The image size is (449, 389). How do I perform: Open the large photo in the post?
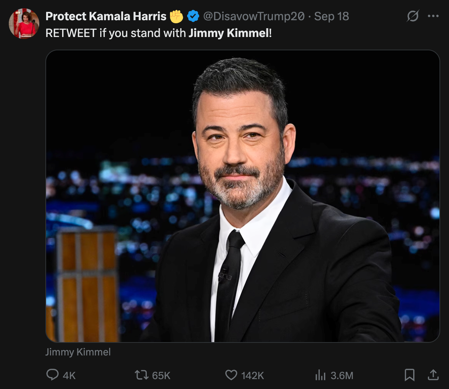coord(242,196)
